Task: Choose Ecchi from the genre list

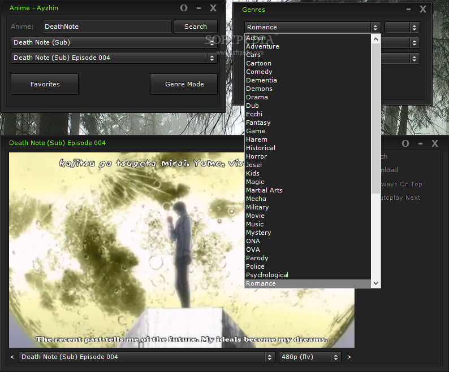Action: (x=308, y=114)
